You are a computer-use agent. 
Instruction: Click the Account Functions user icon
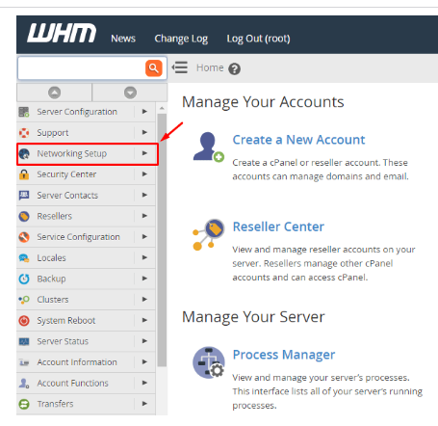point(24,384)
